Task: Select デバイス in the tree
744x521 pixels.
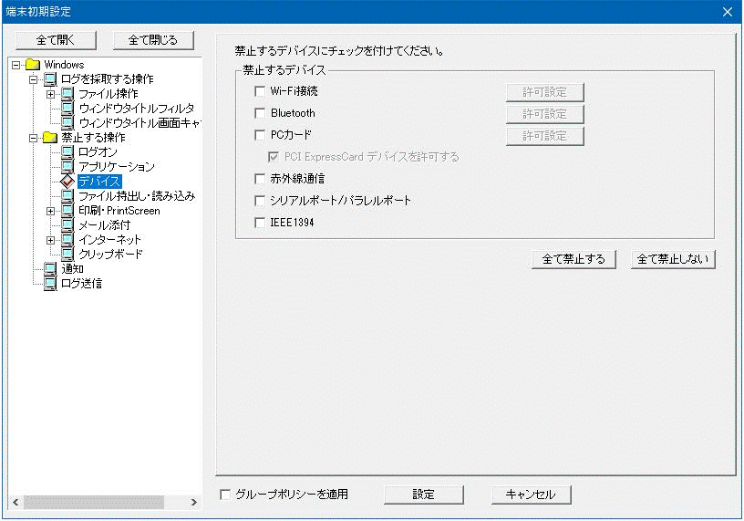Action: (99, 182)
